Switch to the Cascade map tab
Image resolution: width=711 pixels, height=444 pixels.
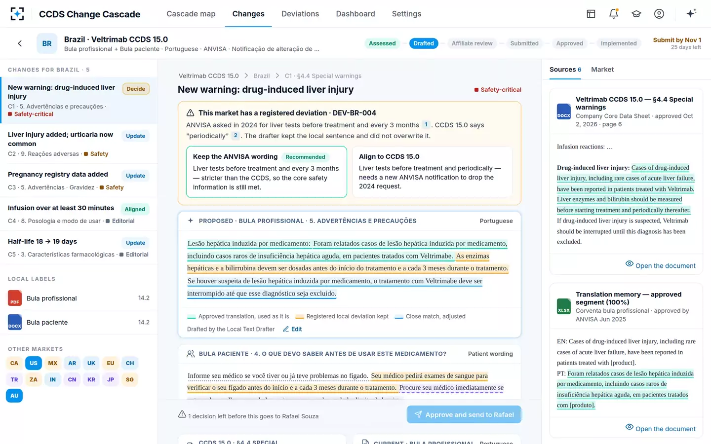(x=191, y=14)
